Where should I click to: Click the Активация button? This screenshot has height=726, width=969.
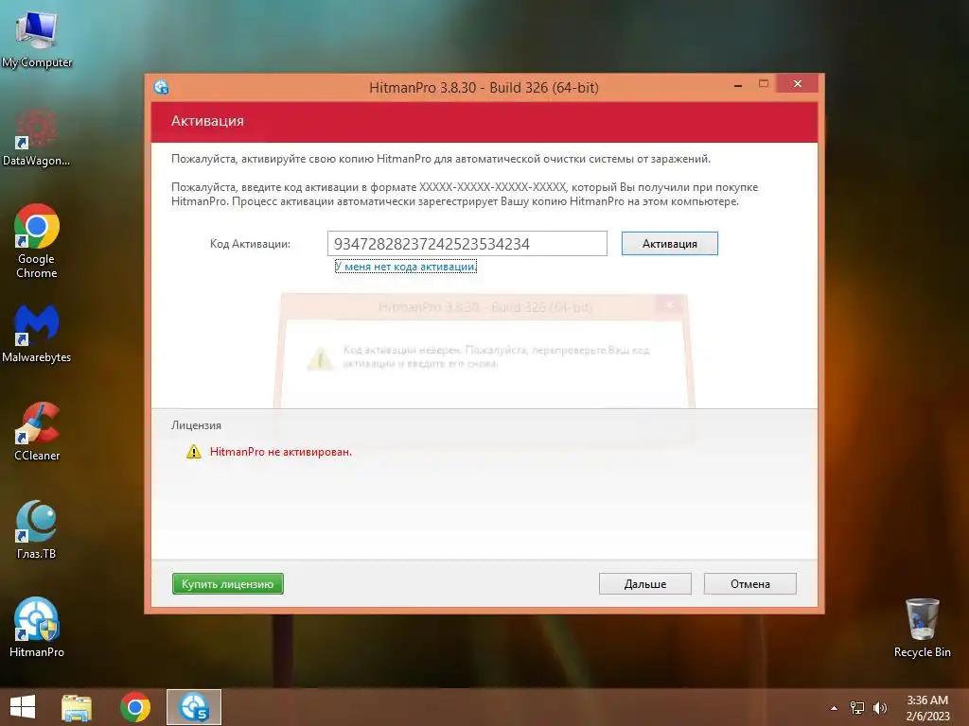[669, 243]
